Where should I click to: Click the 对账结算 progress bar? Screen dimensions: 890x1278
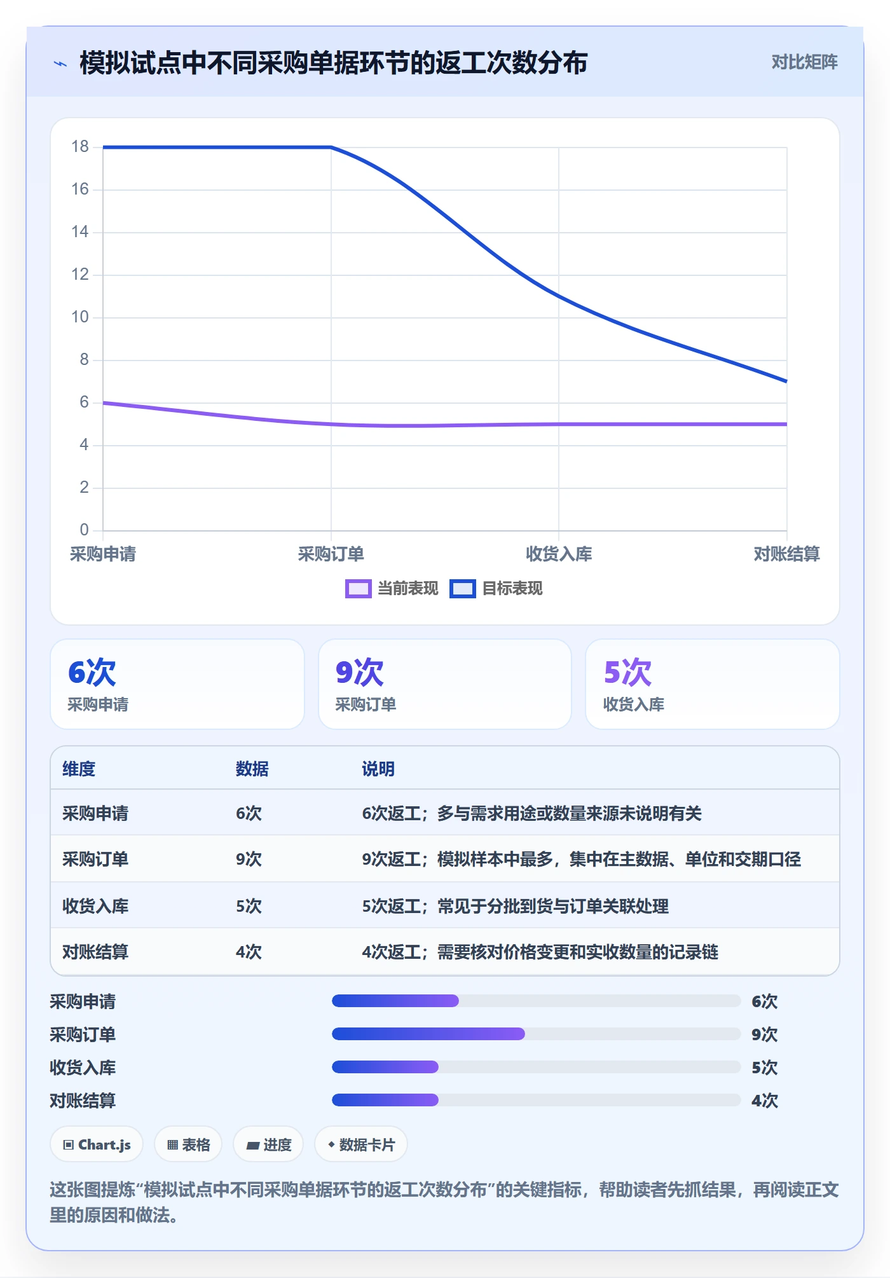coord(536,1100)
